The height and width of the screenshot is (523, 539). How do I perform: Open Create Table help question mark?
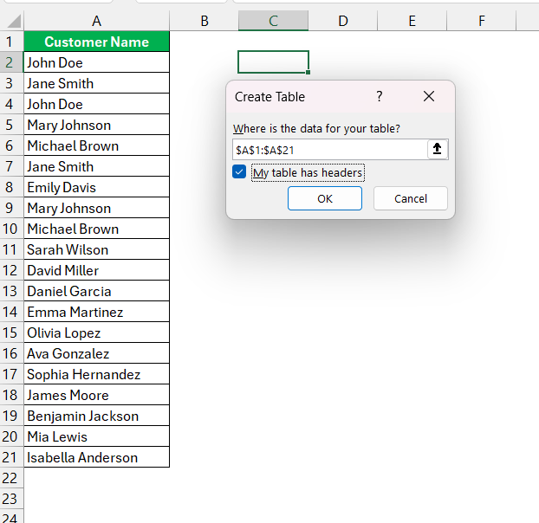coord(380,96)
